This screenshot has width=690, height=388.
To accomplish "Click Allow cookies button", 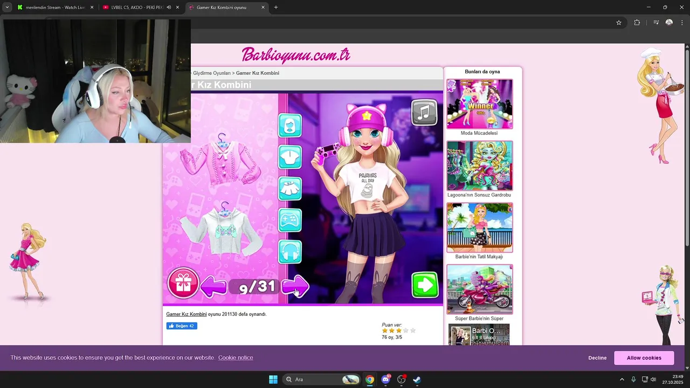I will (644, 358).
